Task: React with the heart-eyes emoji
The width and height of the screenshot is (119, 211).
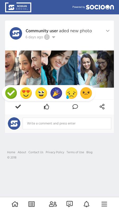Action: coord(26,93)
